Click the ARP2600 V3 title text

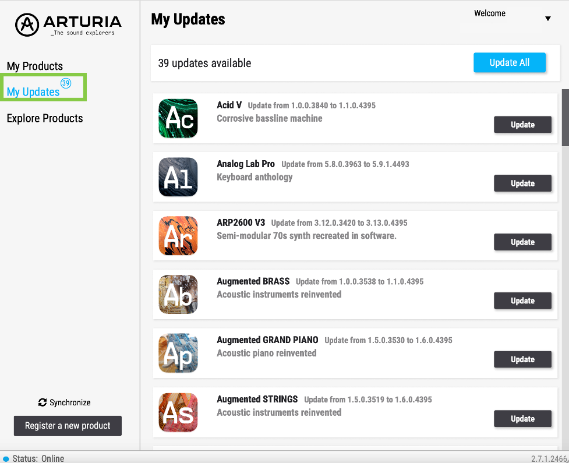(241, 222)
